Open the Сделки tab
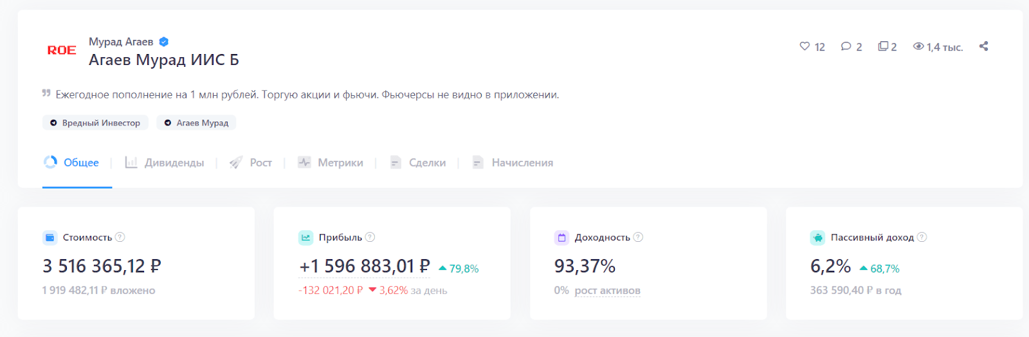This screenshot has height=337, width=1029. pos(418,163)
